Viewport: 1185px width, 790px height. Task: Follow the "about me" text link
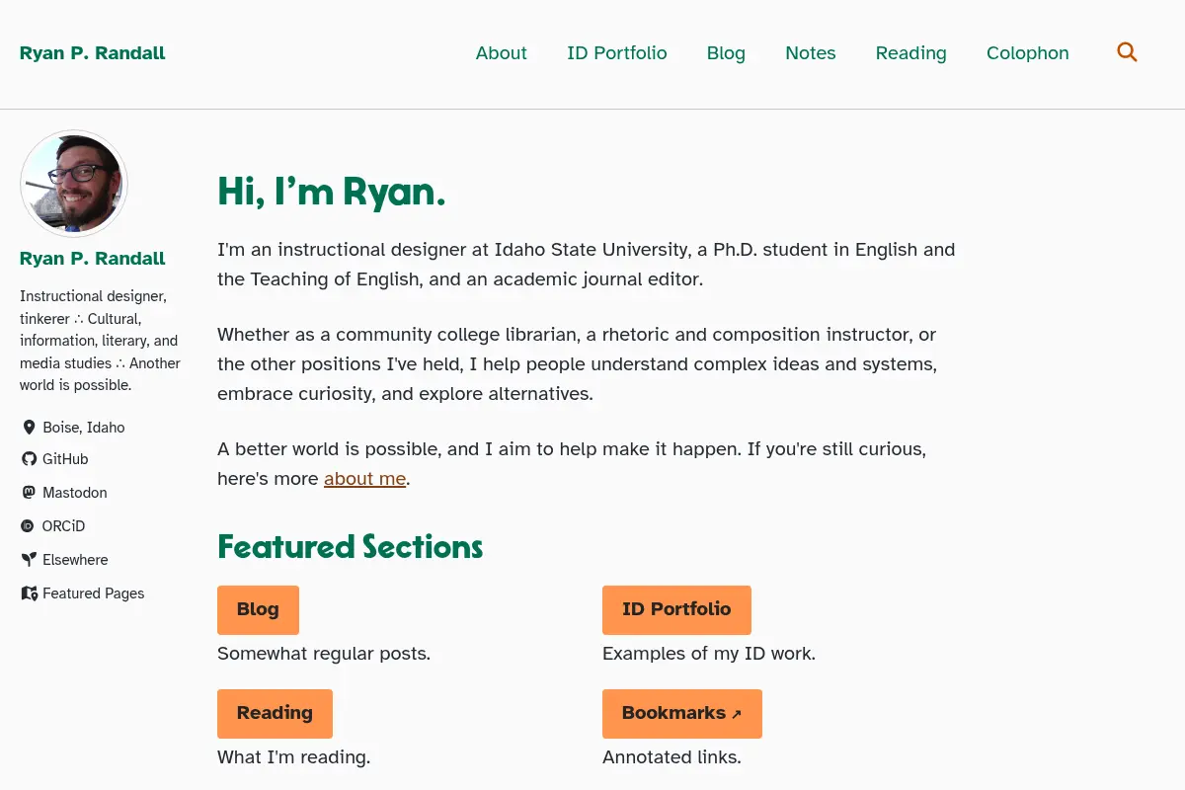click(365, 479)
